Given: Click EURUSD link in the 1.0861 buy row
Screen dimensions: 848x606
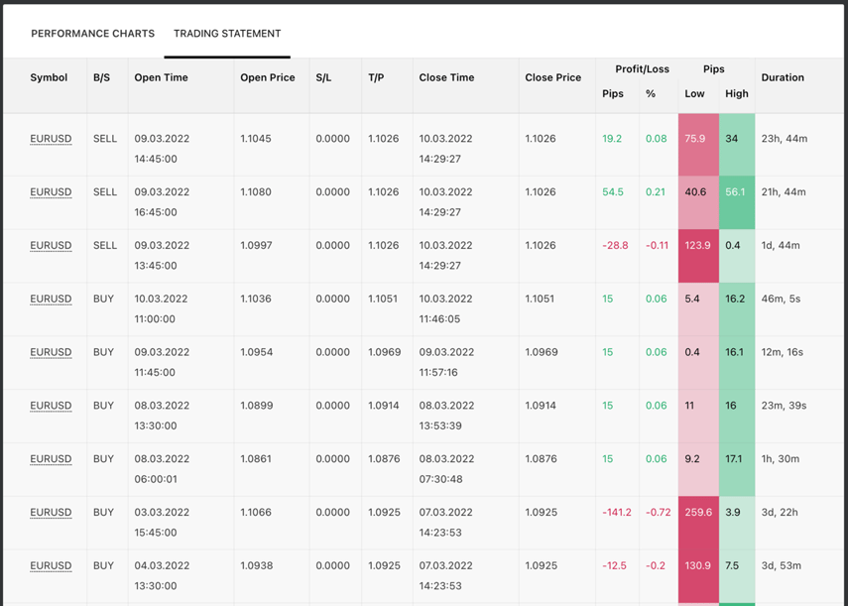Looking at the screenshot, I should 51,460.
